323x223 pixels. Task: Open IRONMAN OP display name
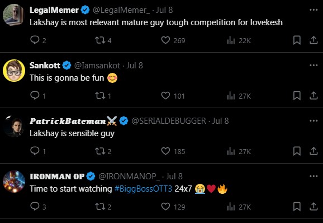[x=57, y=176]
